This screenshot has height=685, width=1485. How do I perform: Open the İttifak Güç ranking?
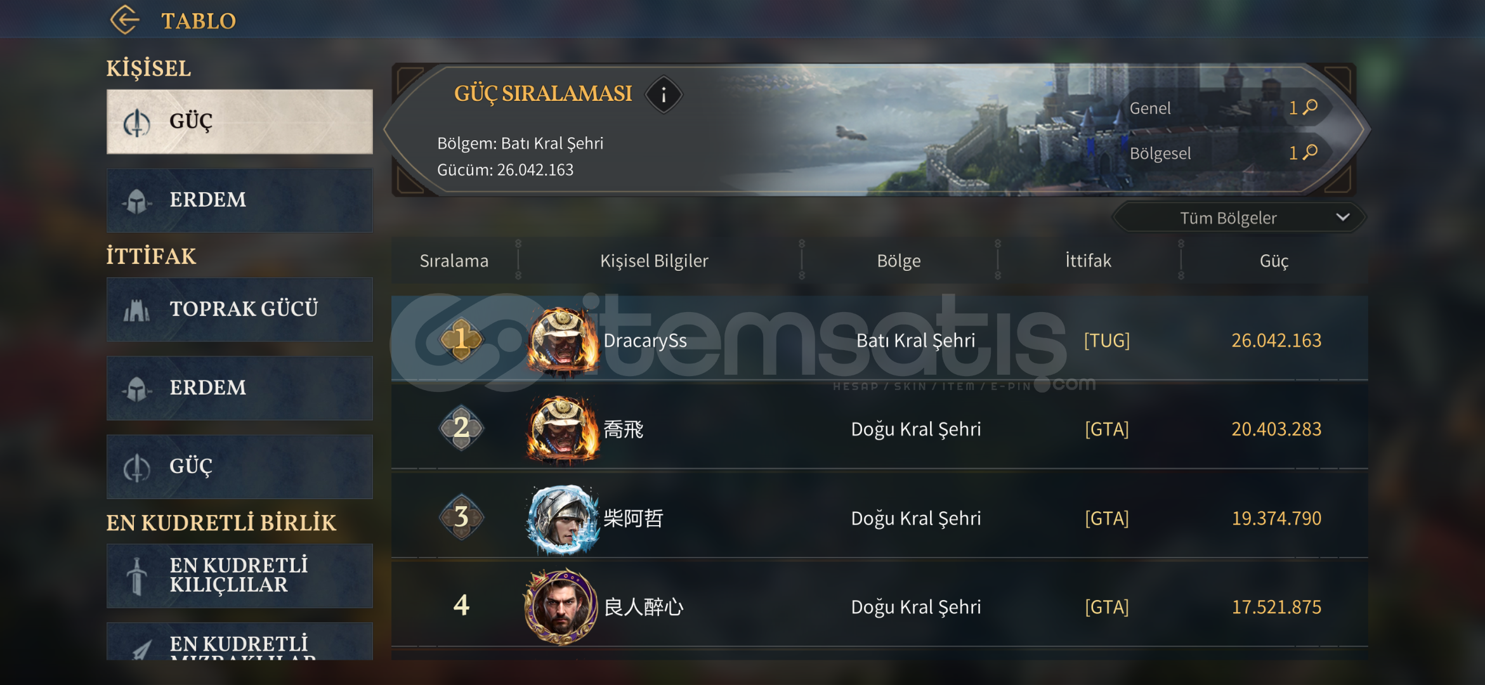(240, 466)
